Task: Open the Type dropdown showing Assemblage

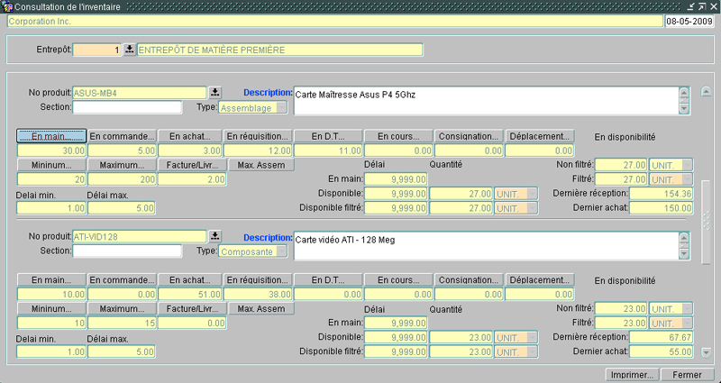Action: click(281, 107)
